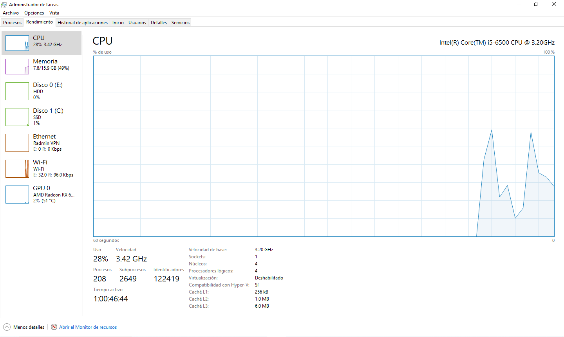Click the Task Manager title bar icon

(x=4, y=5)
